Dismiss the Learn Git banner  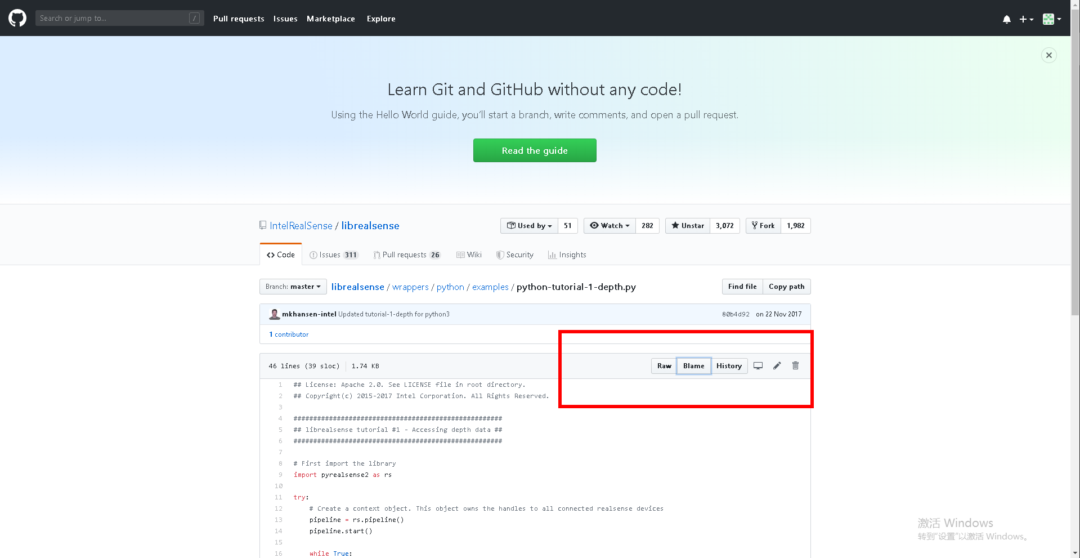tap(1049, 55)
